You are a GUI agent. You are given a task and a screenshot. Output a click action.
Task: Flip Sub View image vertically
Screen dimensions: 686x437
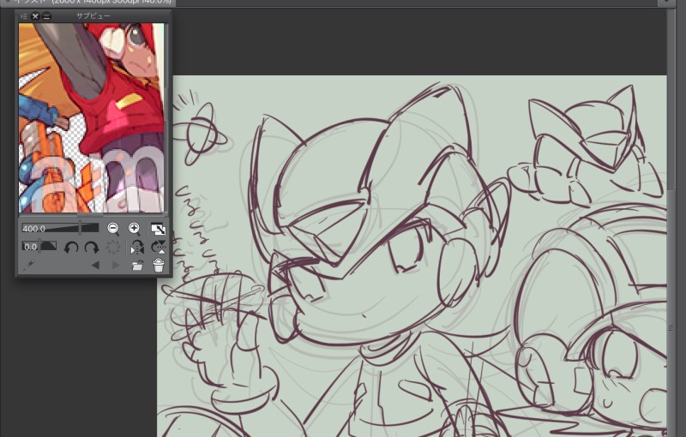click(159, 248)
